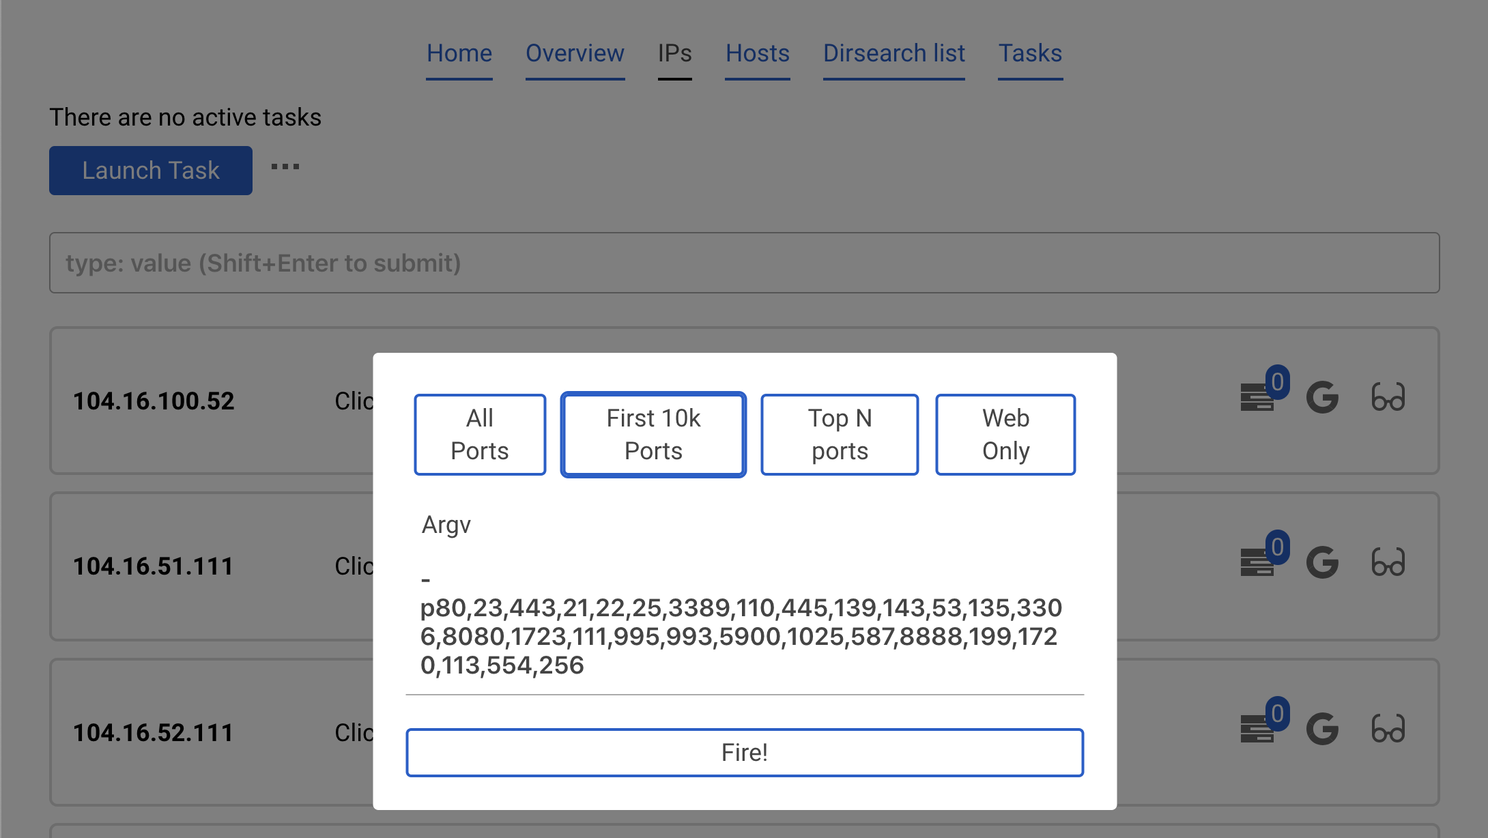This screenshot has width=1488, height=838.
Task: Click the glasses icon in the 104.16.52.111 row
Action: [1388, 729]
